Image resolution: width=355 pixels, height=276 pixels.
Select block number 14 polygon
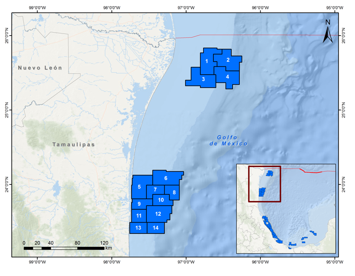coord(155,228)
